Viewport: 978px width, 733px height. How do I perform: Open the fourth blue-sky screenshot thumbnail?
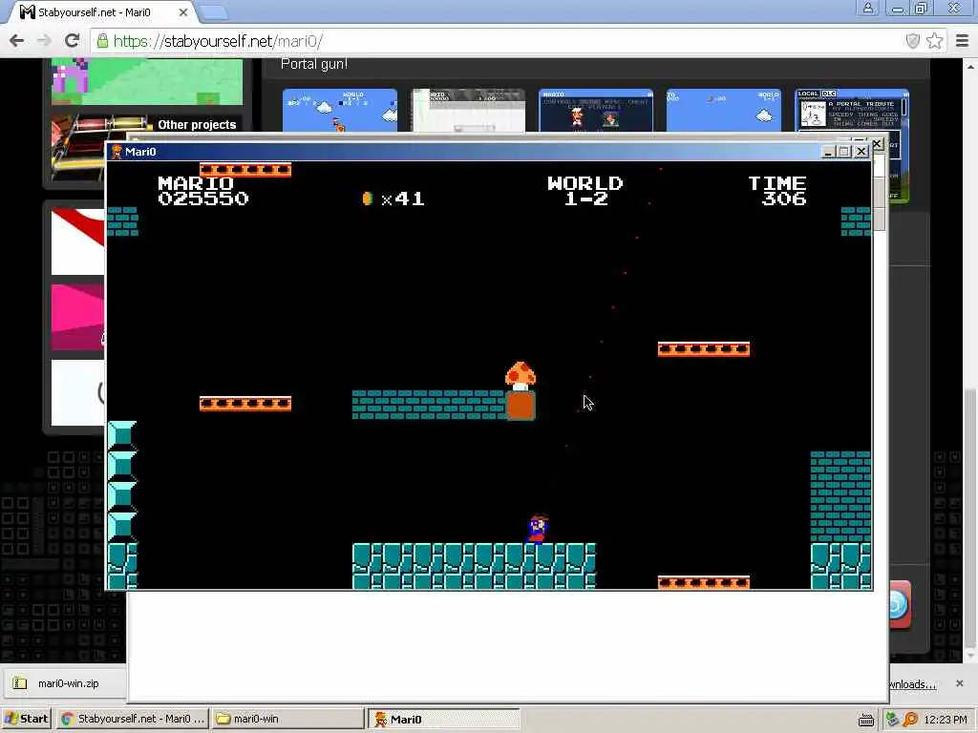724,111
